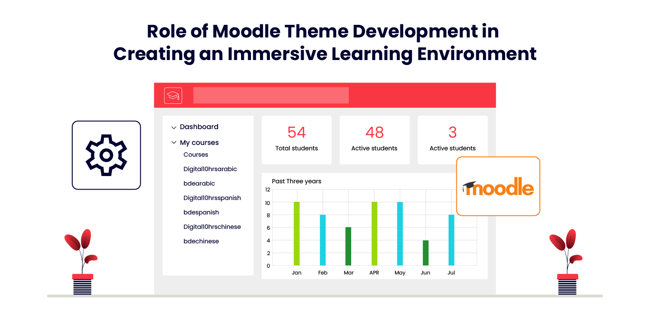This screenshot has height=325, width=650.
Task: Open the Digital10hrsarabic course link
Action: pos(210,169)
